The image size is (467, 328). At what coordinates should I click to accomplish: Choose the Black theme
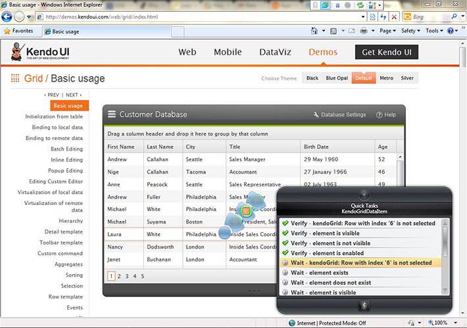coord(312,78)
